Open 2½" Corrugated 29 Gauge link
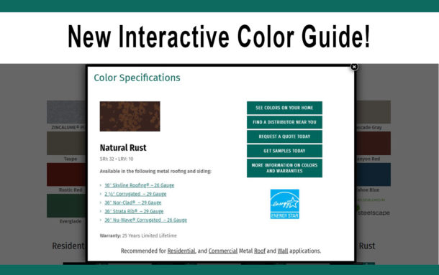 point(135,194)
